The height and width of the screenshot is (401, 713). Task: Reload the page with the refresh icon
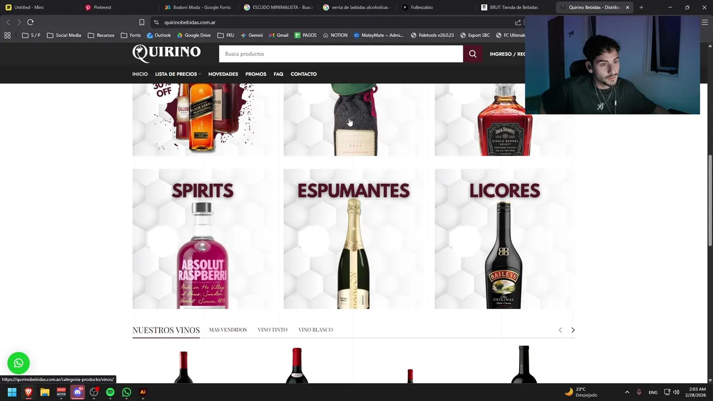[31, 22]
